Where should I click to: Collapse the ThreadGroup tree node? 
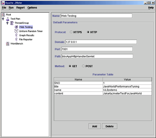pos(7,23)
